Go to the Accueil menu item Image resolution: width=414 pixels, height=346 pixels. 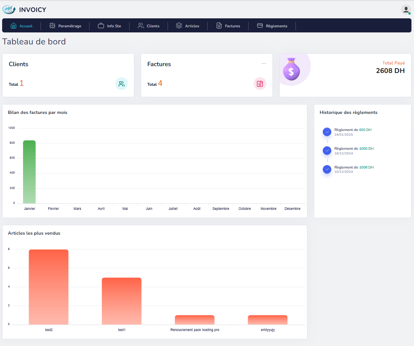click(21, 26)
